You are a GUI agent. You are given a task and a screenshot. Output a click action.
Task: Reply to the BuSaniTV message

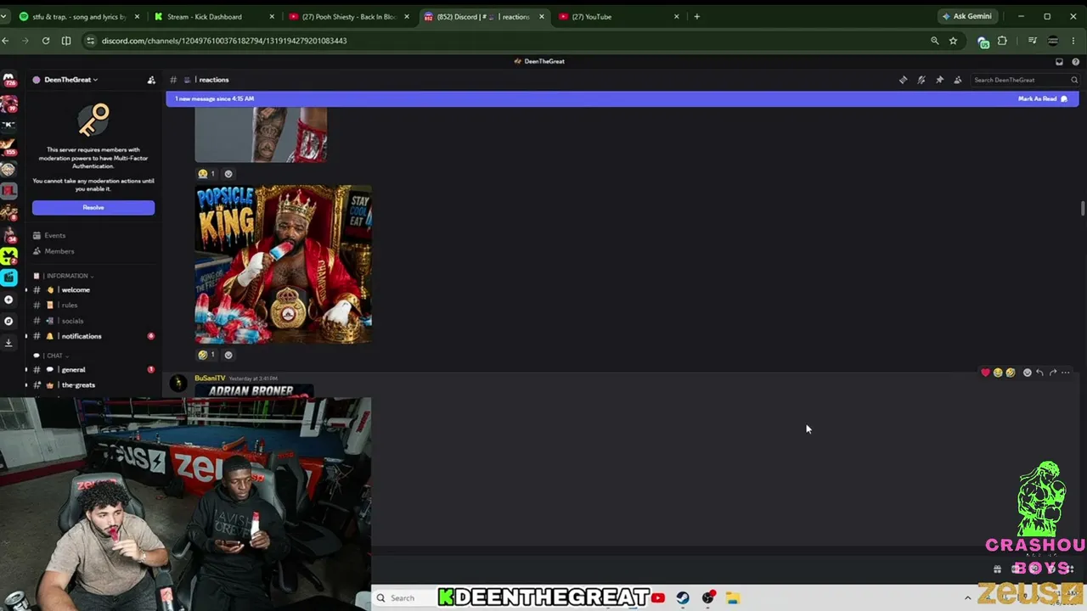(x=1039, y=373)
